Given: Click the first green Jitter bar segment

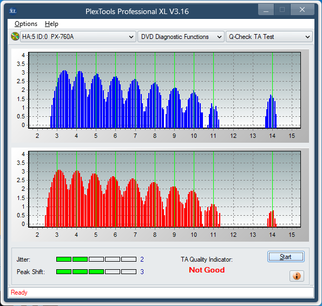Looking at the screenshot, I should point(64,260).
